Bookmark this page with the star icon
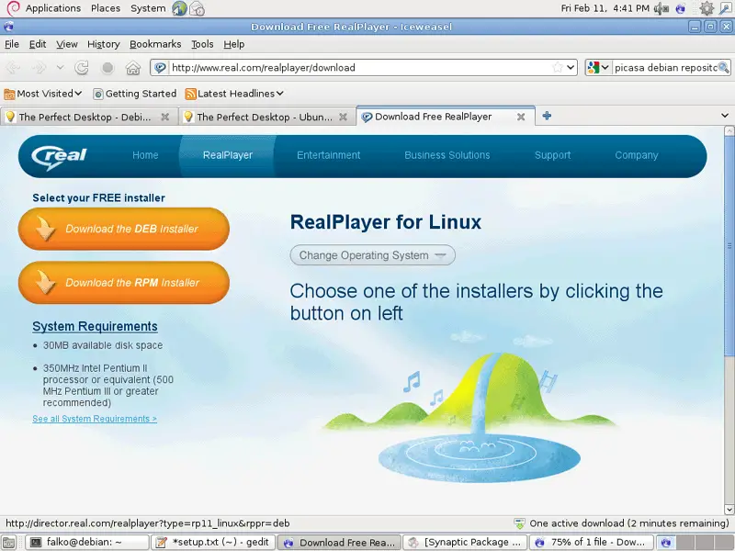Image resolution: width=735 pixels, height=551 pixels. pyautogui.click(x=558, y=67)
